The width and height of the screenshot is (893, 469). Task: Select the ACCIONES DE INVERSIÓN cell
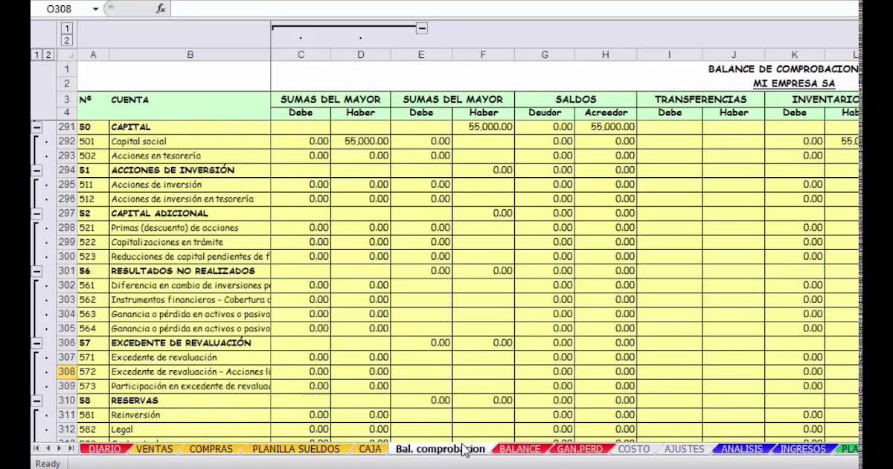[190, 170]
